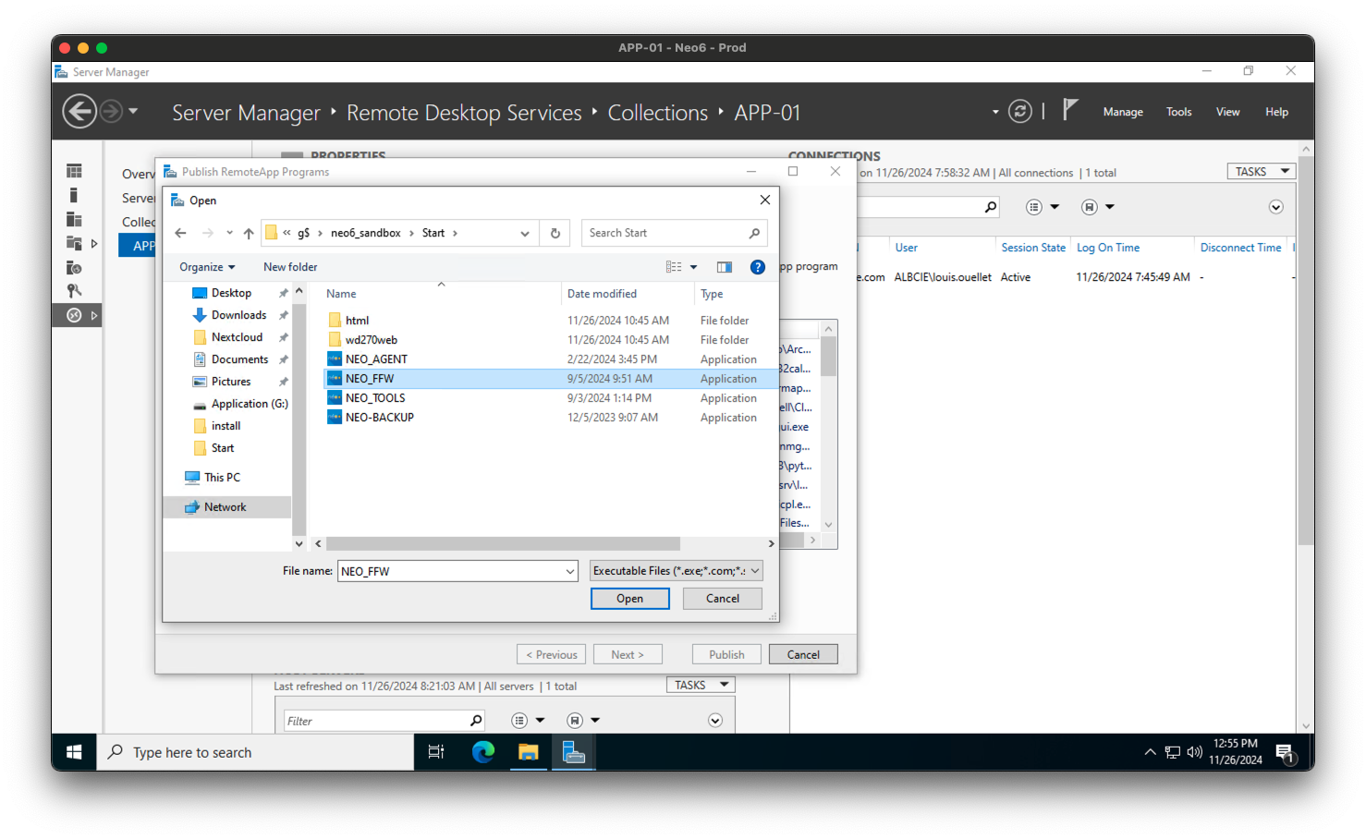Open the Server Manager Dashboard icon in sidebar

coord(74,169)
